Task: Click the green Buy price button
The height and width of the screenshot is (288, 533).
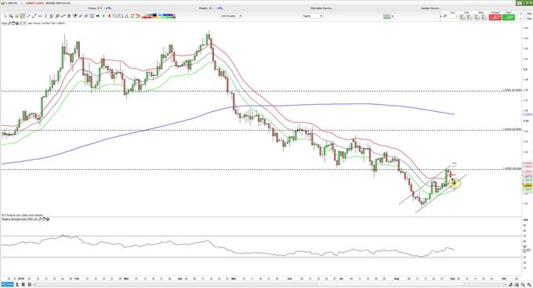Action: tap(509, 17)
